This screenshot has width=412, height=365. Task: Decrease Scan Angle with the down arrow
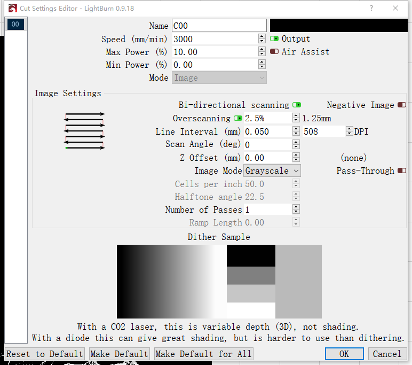point(296,147)
